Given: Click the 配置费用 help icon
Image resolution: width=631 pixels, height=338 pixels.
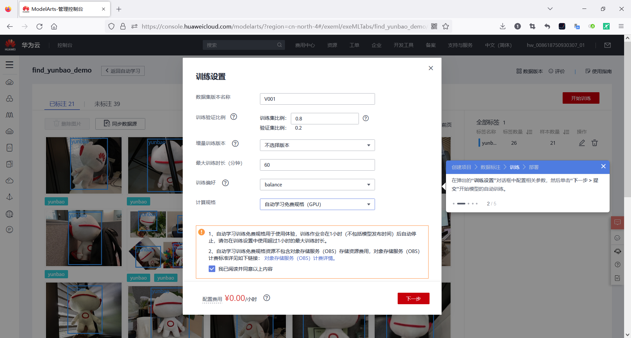Looking at the screenshot, I should coord(267,298).
